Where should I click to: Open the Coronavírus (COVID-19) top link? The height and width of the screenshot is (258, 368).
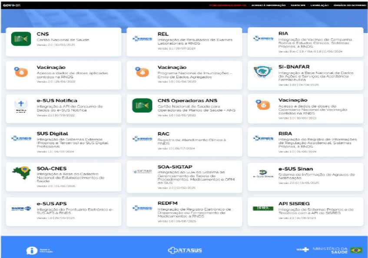pyautogui.click(x=228, y=5)
